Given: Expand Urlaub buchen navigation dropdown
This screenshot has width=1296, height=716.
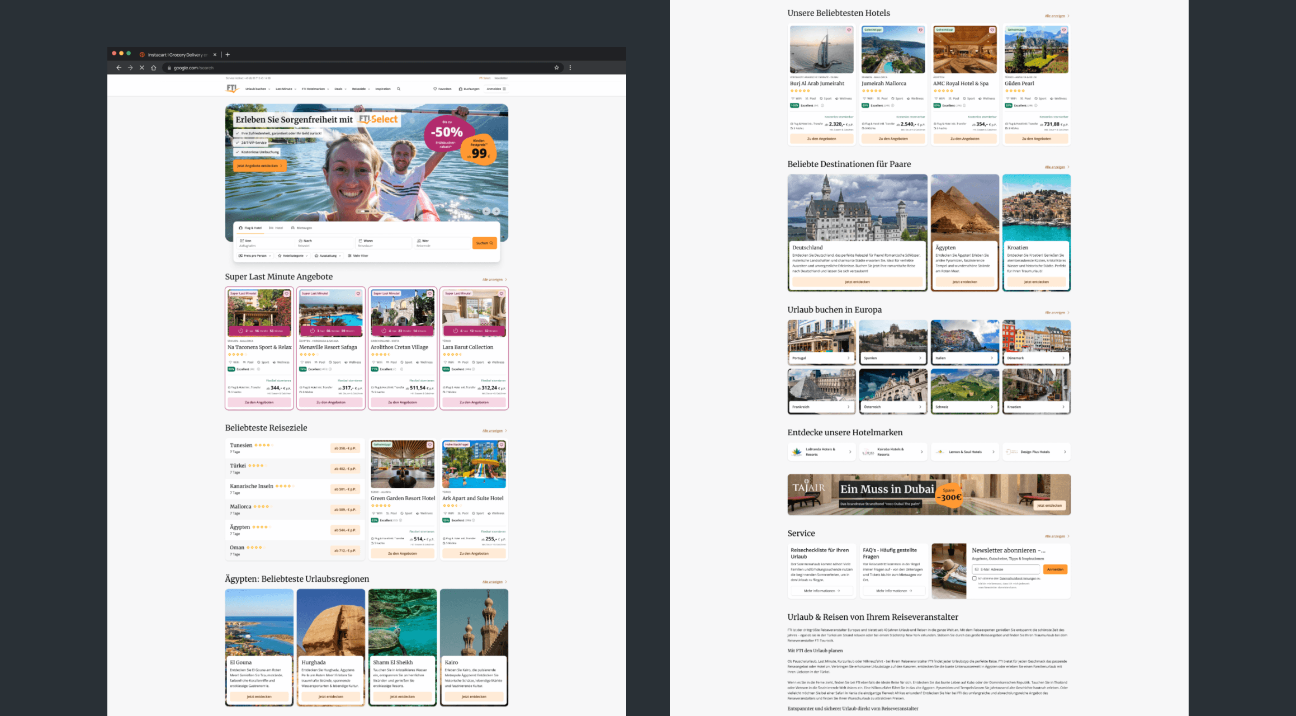Looking at the screenshot, I should point(257,89).
